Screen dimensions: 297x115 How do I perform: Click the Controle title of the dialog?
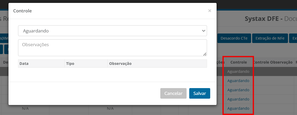22,11
